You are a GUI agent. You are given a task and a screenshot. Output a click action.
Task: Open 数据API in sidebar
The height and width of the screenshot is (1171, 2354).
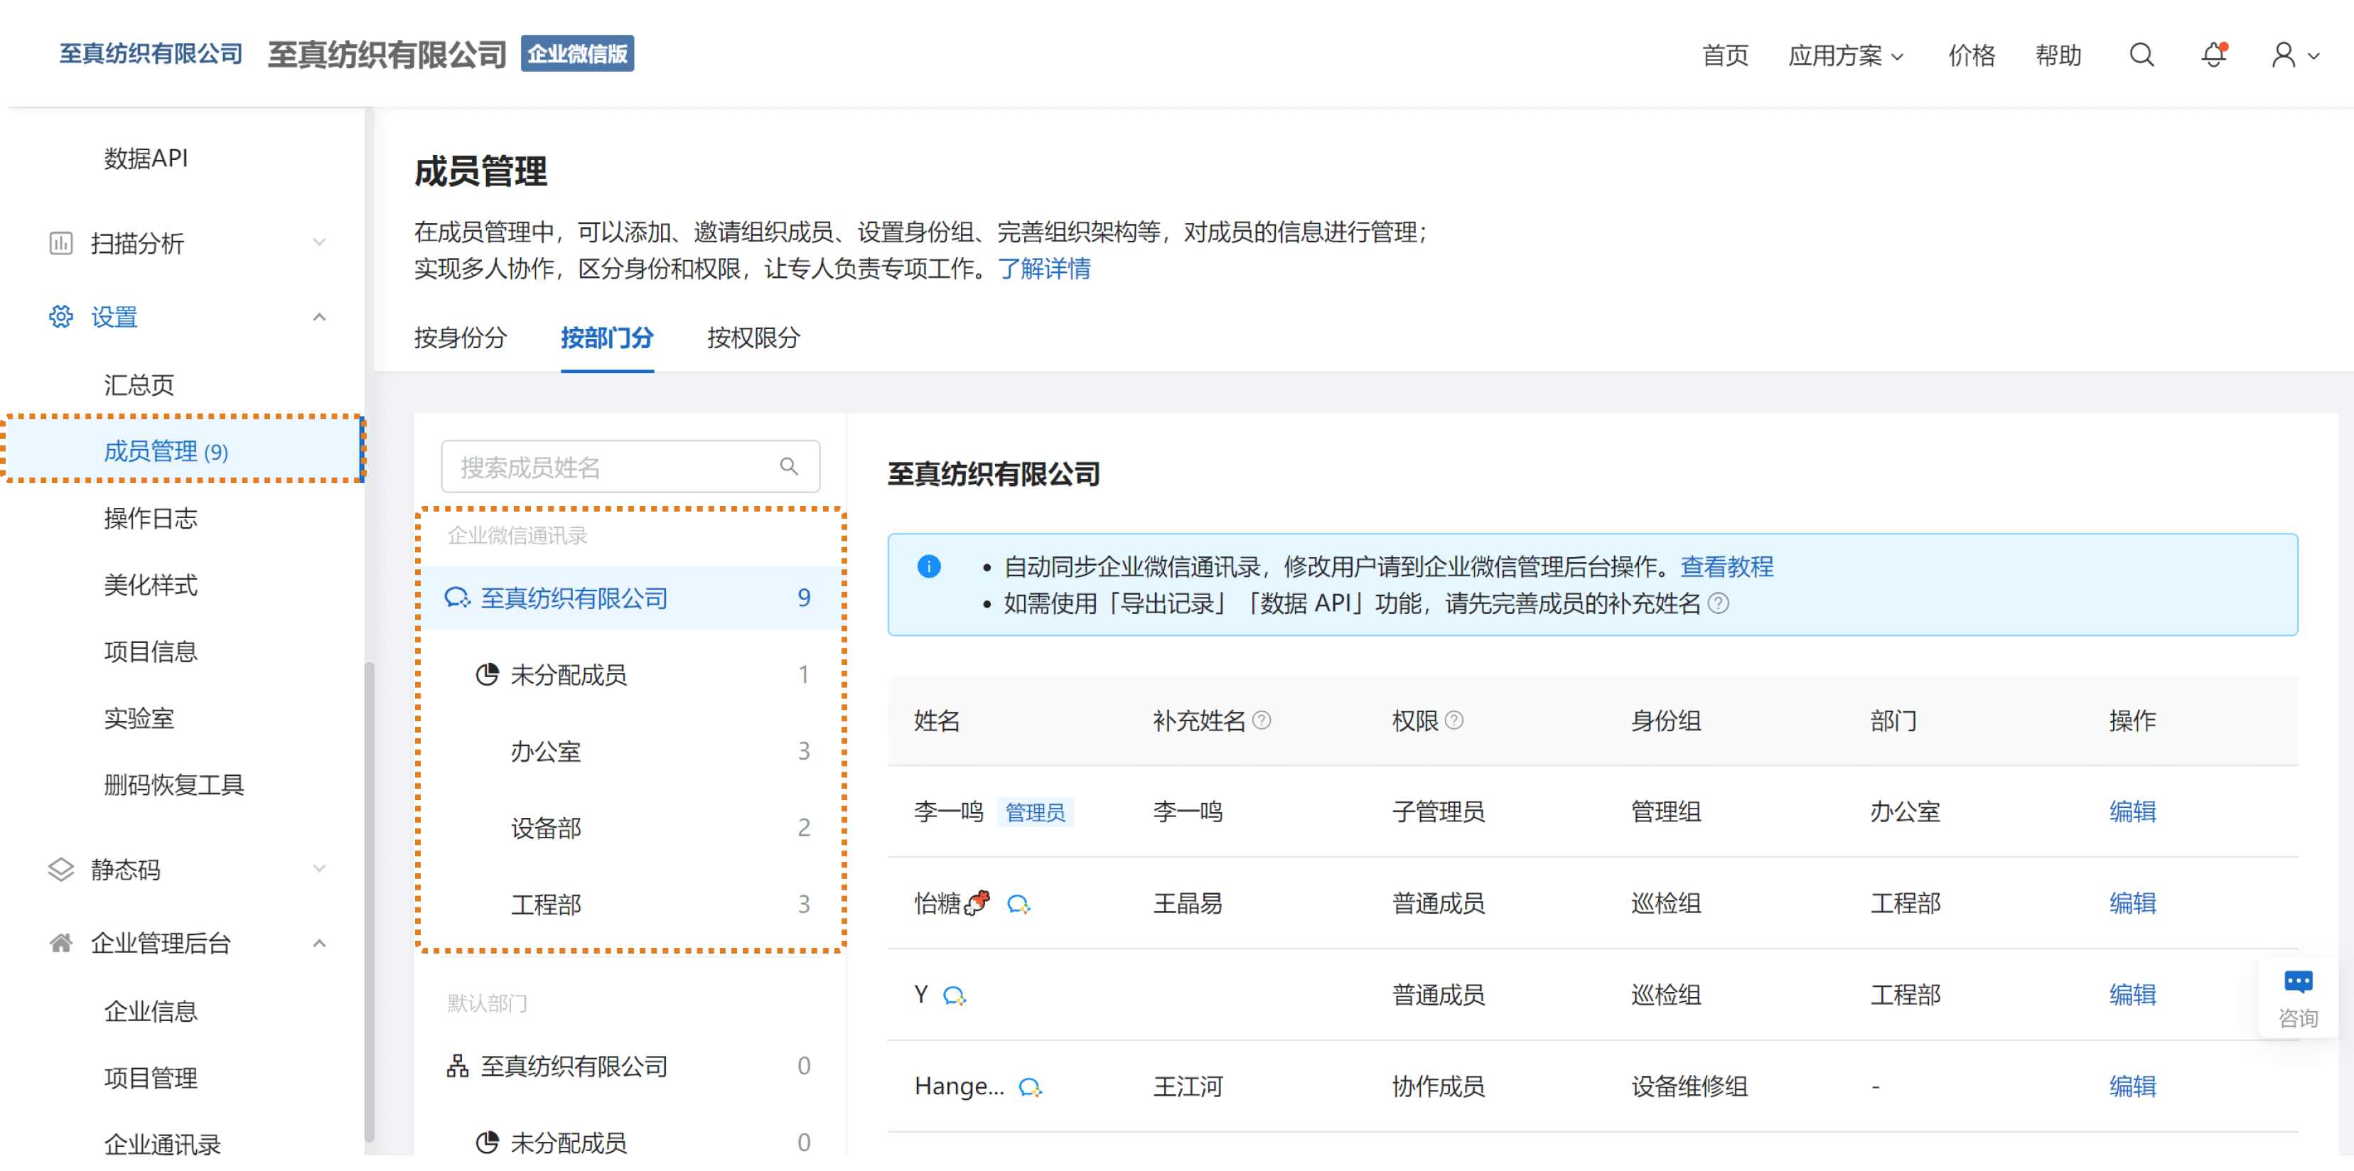[145, 158]
